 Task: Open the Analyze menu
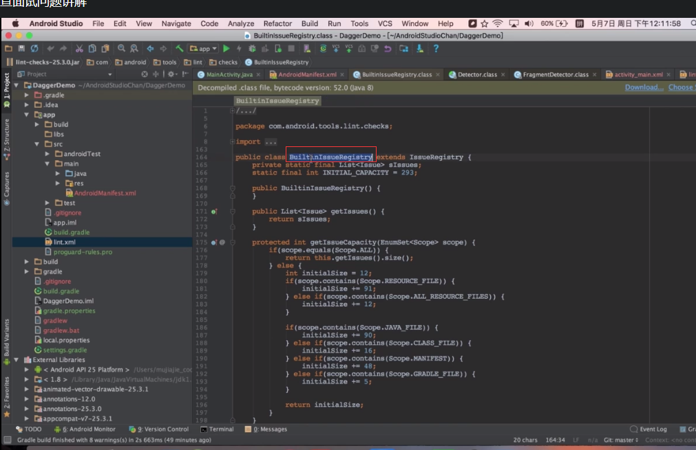tap(241, 23)
